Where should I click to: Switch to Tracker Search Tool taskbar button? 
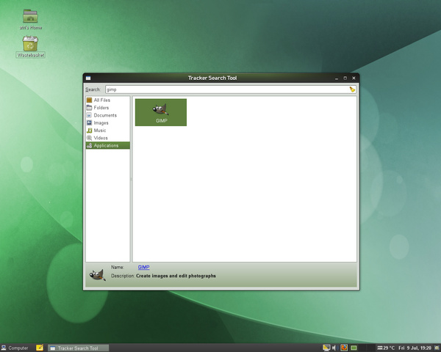[x=78, y=348]
